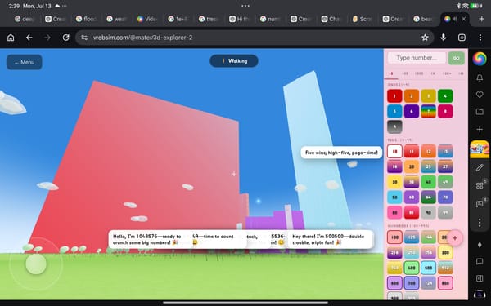Select the blue number 5 tile
Image resolution: width=491 pixels, height=306 pixels.
[394, 112]
